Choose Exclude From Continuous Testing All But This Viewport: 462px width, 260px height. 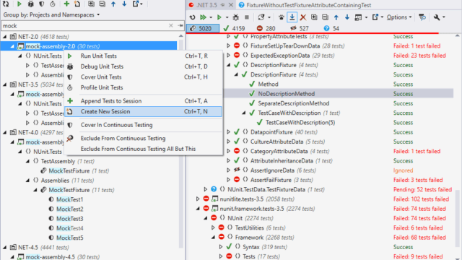tap(143, 149)
